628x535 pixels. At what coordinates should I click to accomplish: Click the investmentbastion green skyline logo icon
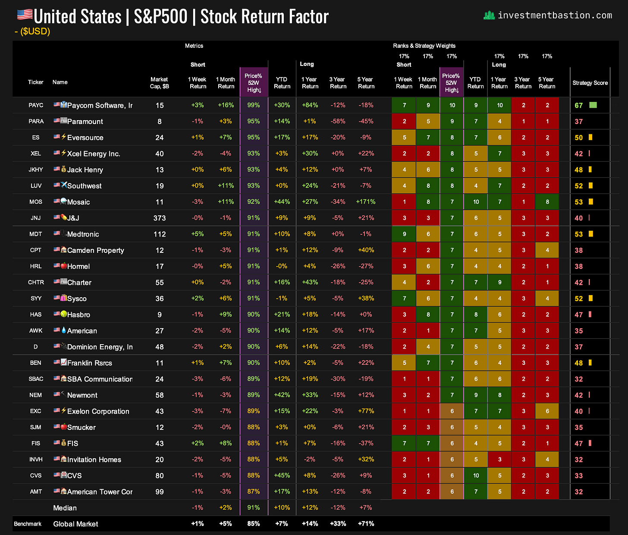pos(489,16)
